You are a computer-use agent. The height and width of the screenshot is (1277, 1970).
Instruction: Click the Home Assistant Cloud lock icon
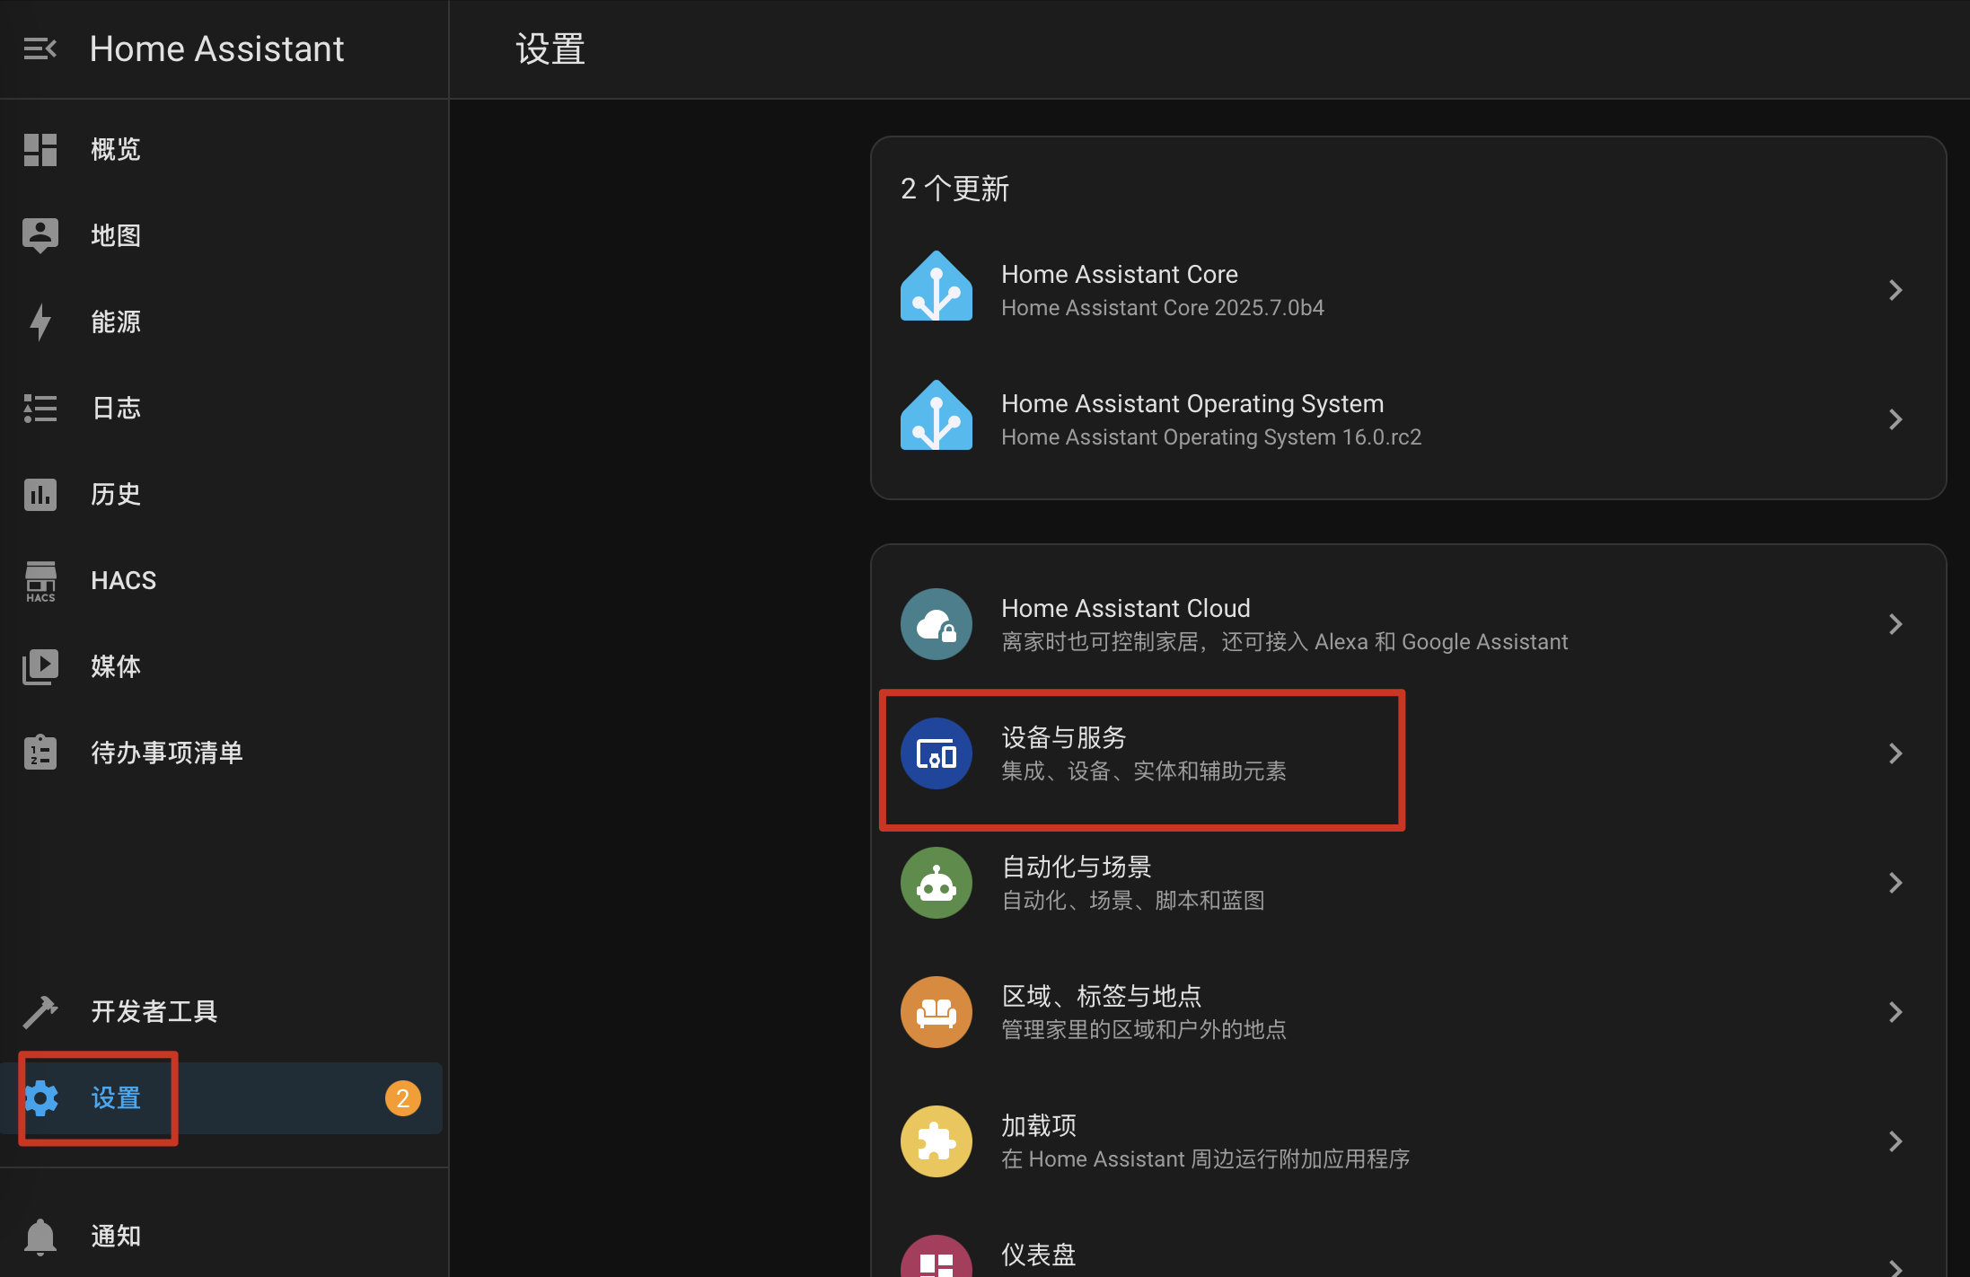pyautogui.click(x=937, y=624)
